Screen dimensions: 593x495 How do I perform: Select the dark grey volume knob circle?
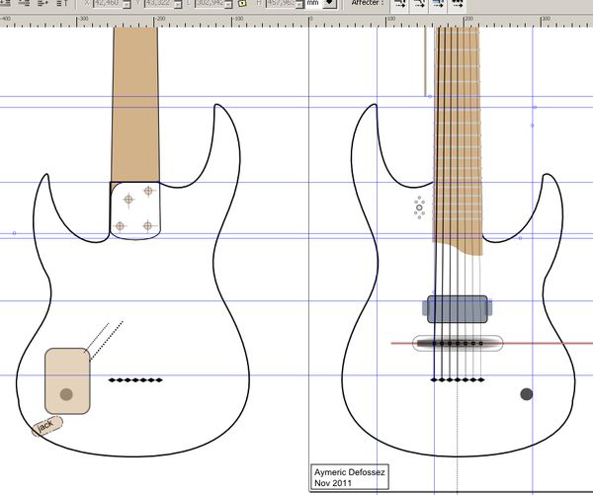point(527,394)
